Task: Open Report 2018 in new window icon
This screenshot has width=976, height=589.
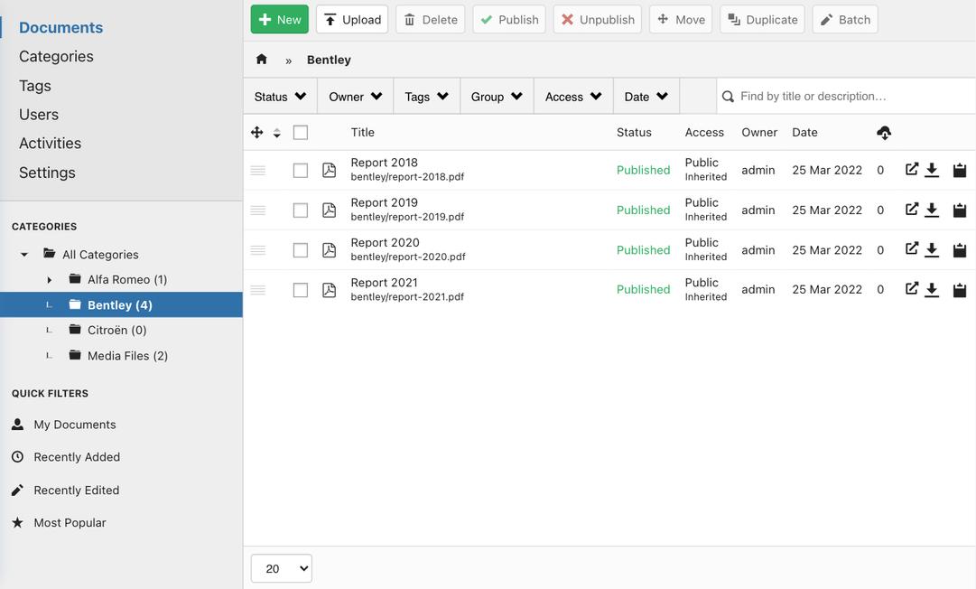Action: (911, 169)
